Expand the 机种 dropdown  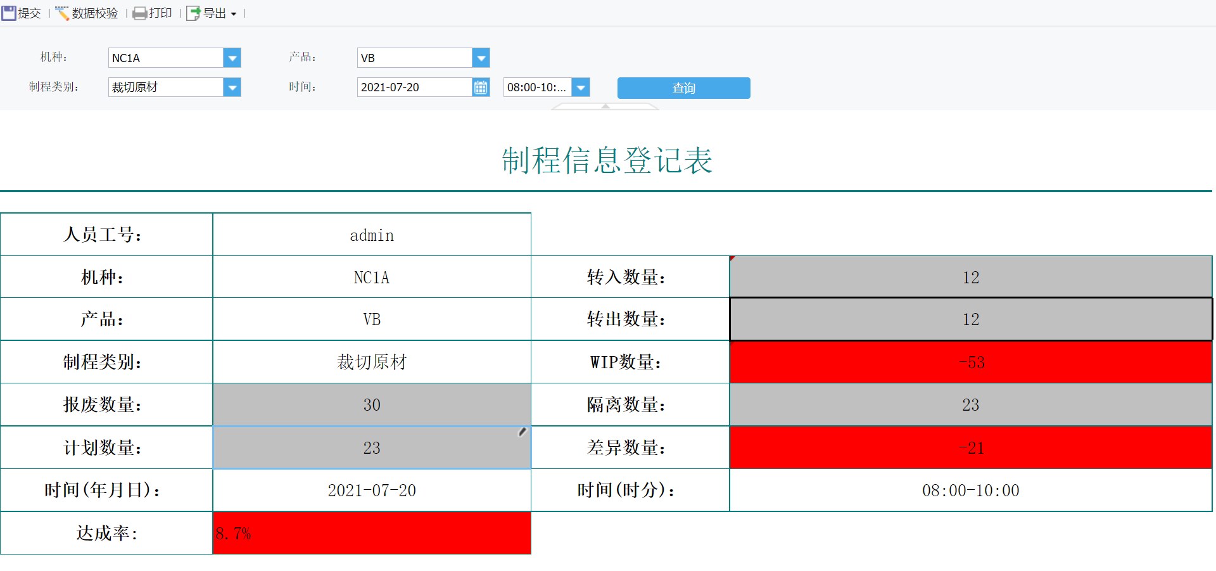(232, 58)
